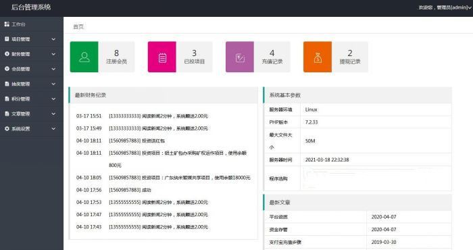Viewport: 473px width, 250px height.
Task: Click the 财务管理 sidebar icon
Action: [x=7, y=53]
